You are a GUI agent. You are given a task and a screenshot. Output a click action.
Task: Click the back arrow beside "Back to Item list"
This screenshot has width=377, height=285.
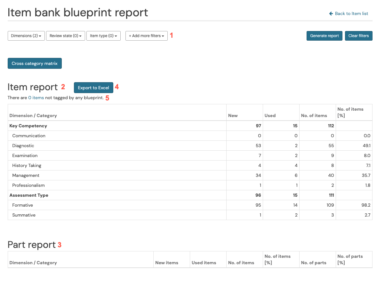331,13
